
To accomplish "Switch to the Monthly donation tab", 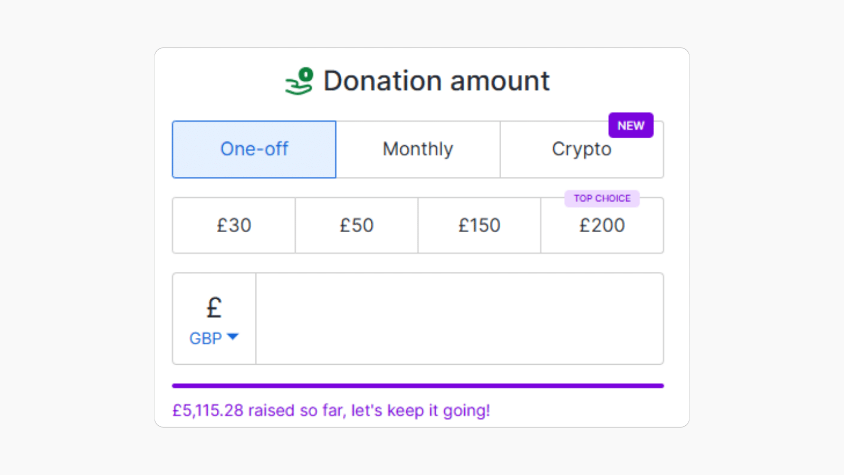I will [x=418, y=149].
